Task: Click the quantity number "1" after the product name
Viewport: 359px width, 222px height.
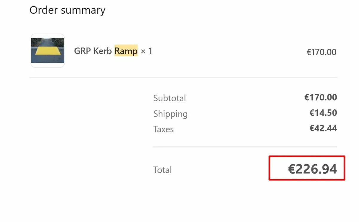Action: 150,51
